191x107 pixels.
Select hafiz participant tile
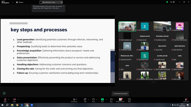coord(180,56)
